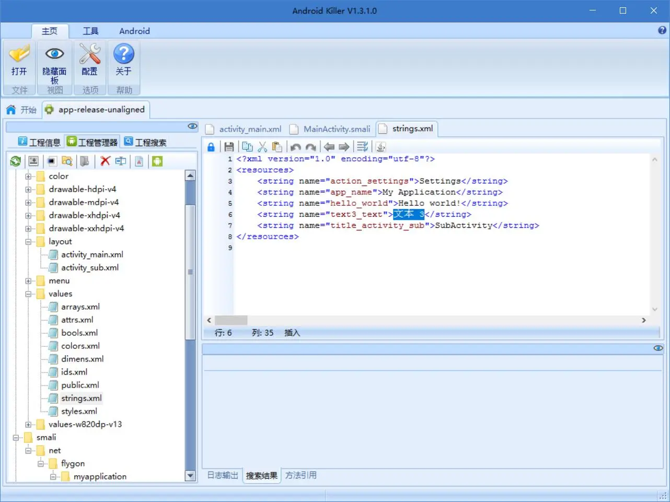Open the 工程信息 panel tab
Screen dimensions: 670x502
click(39, 142)
